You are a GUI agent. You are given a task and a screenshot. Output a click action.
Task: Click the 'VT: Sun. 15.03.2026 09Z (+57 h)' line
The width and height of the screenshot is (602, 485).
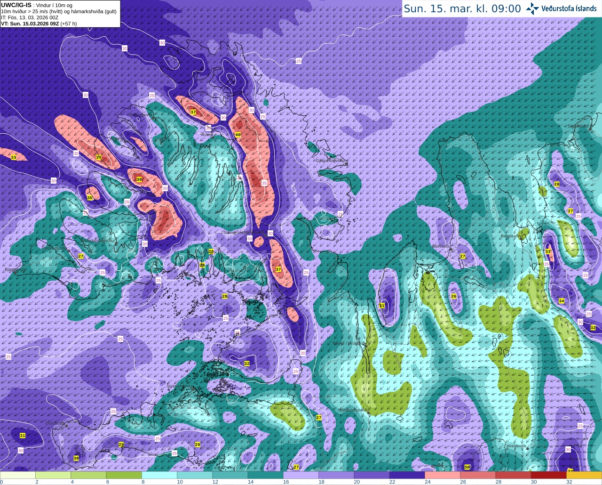pyautogui.click(x=39, y=24)
